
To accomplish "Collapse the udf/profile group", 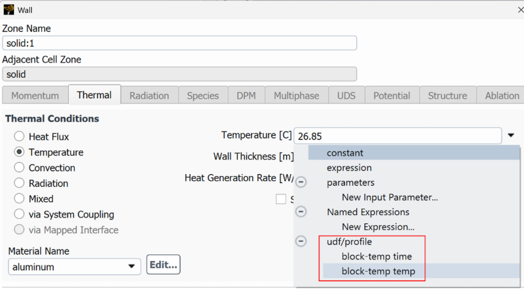I will (302, 242).
